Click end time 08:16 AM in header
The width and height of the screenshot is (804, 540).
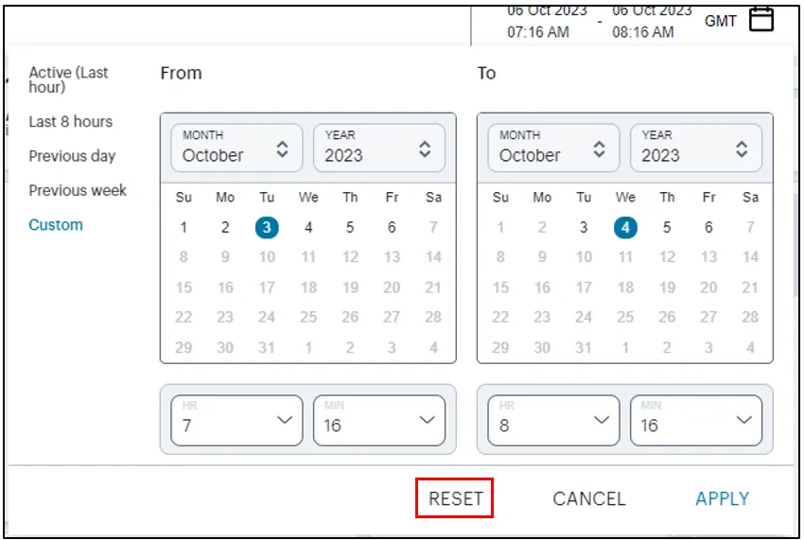tap(642, 32)
